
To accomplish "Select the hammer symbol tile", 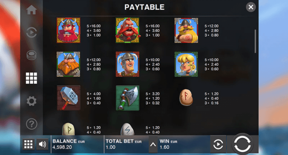I will click(68, 98).
